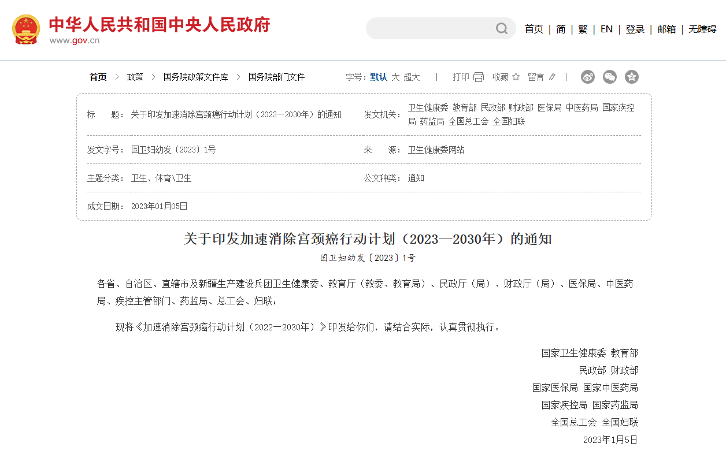The width and height of the screenshot is (726, 458).
Task: Click the printer icon
Action: pyautogui.click(x=478, y=77)
